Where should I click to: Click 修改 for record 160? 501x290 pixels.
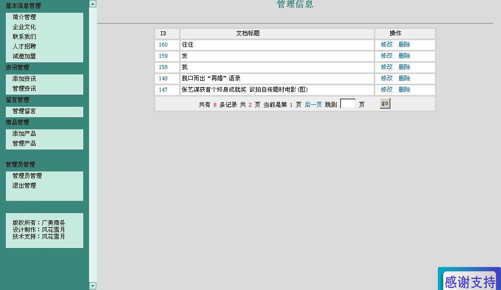[x=387, y=45]
